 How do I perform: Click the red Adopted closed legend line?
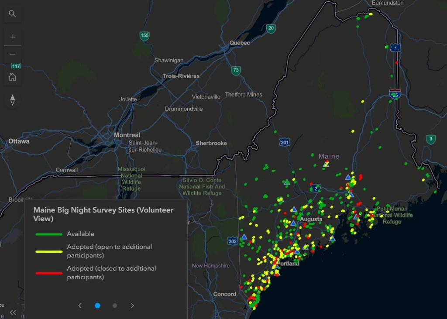49,273
